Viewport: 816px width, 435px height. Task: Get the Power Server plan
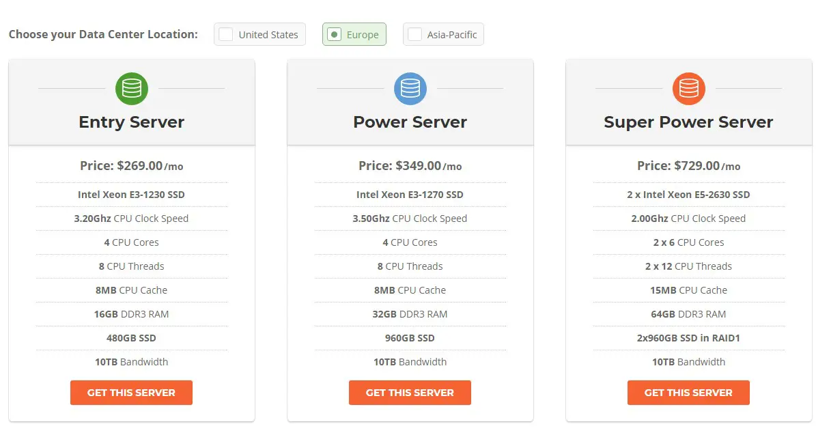tap(410, 393)
